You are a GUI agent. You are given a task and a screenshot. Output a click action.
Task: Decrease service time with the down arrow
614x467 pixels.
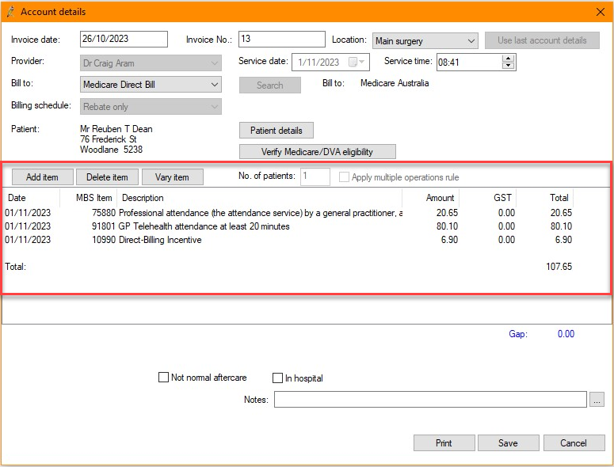(508, 66)
